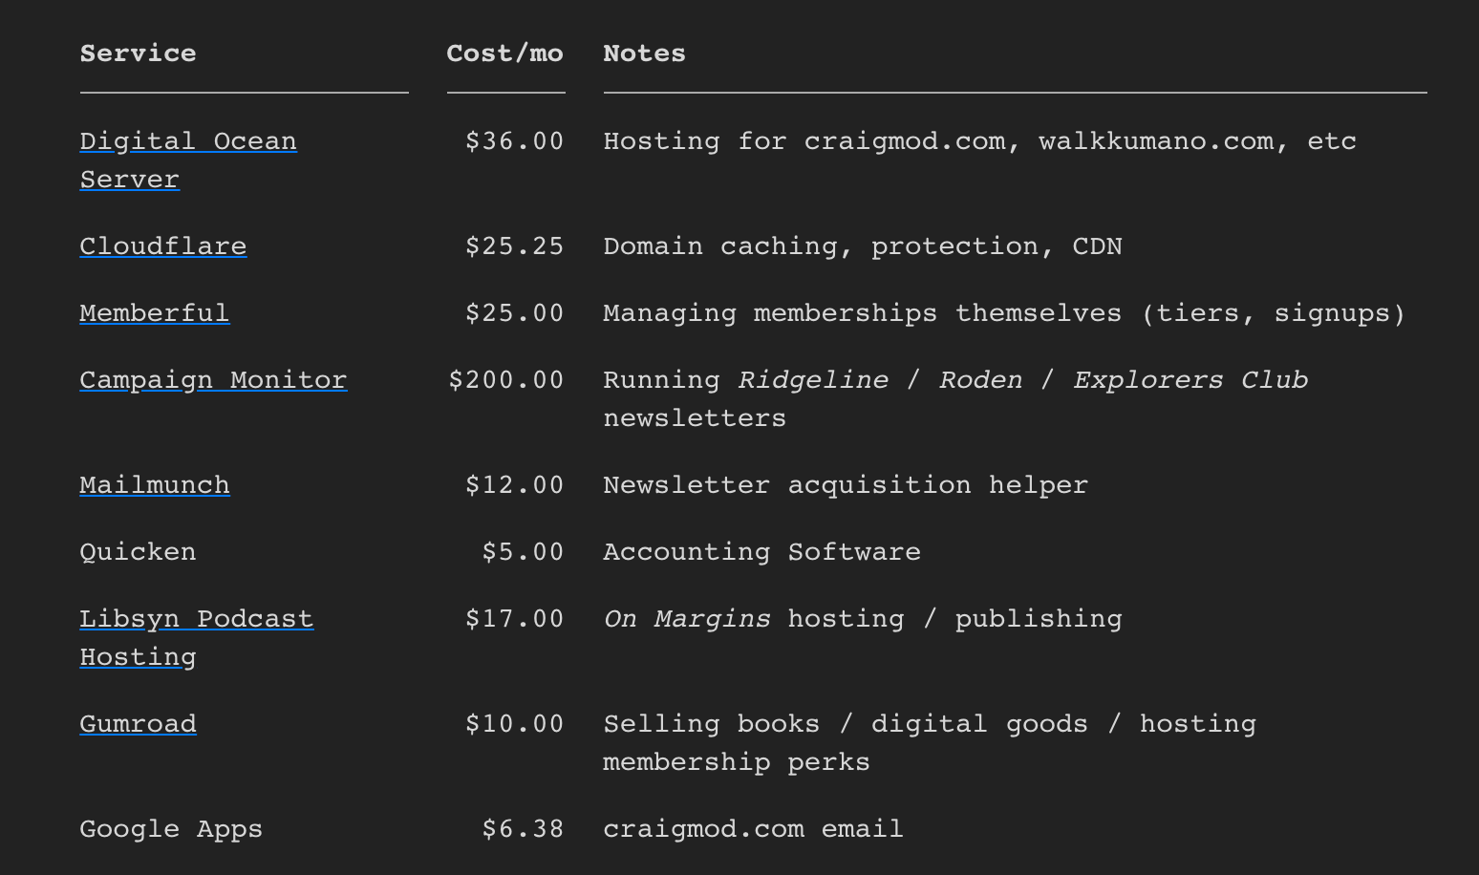Image resolution: width=1479 pixels, height=875 pixels.
Task: Click the Accounting Software note
Action: pos(761,552)
